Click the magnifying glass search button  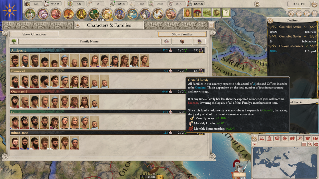click(x=310, y=144)
